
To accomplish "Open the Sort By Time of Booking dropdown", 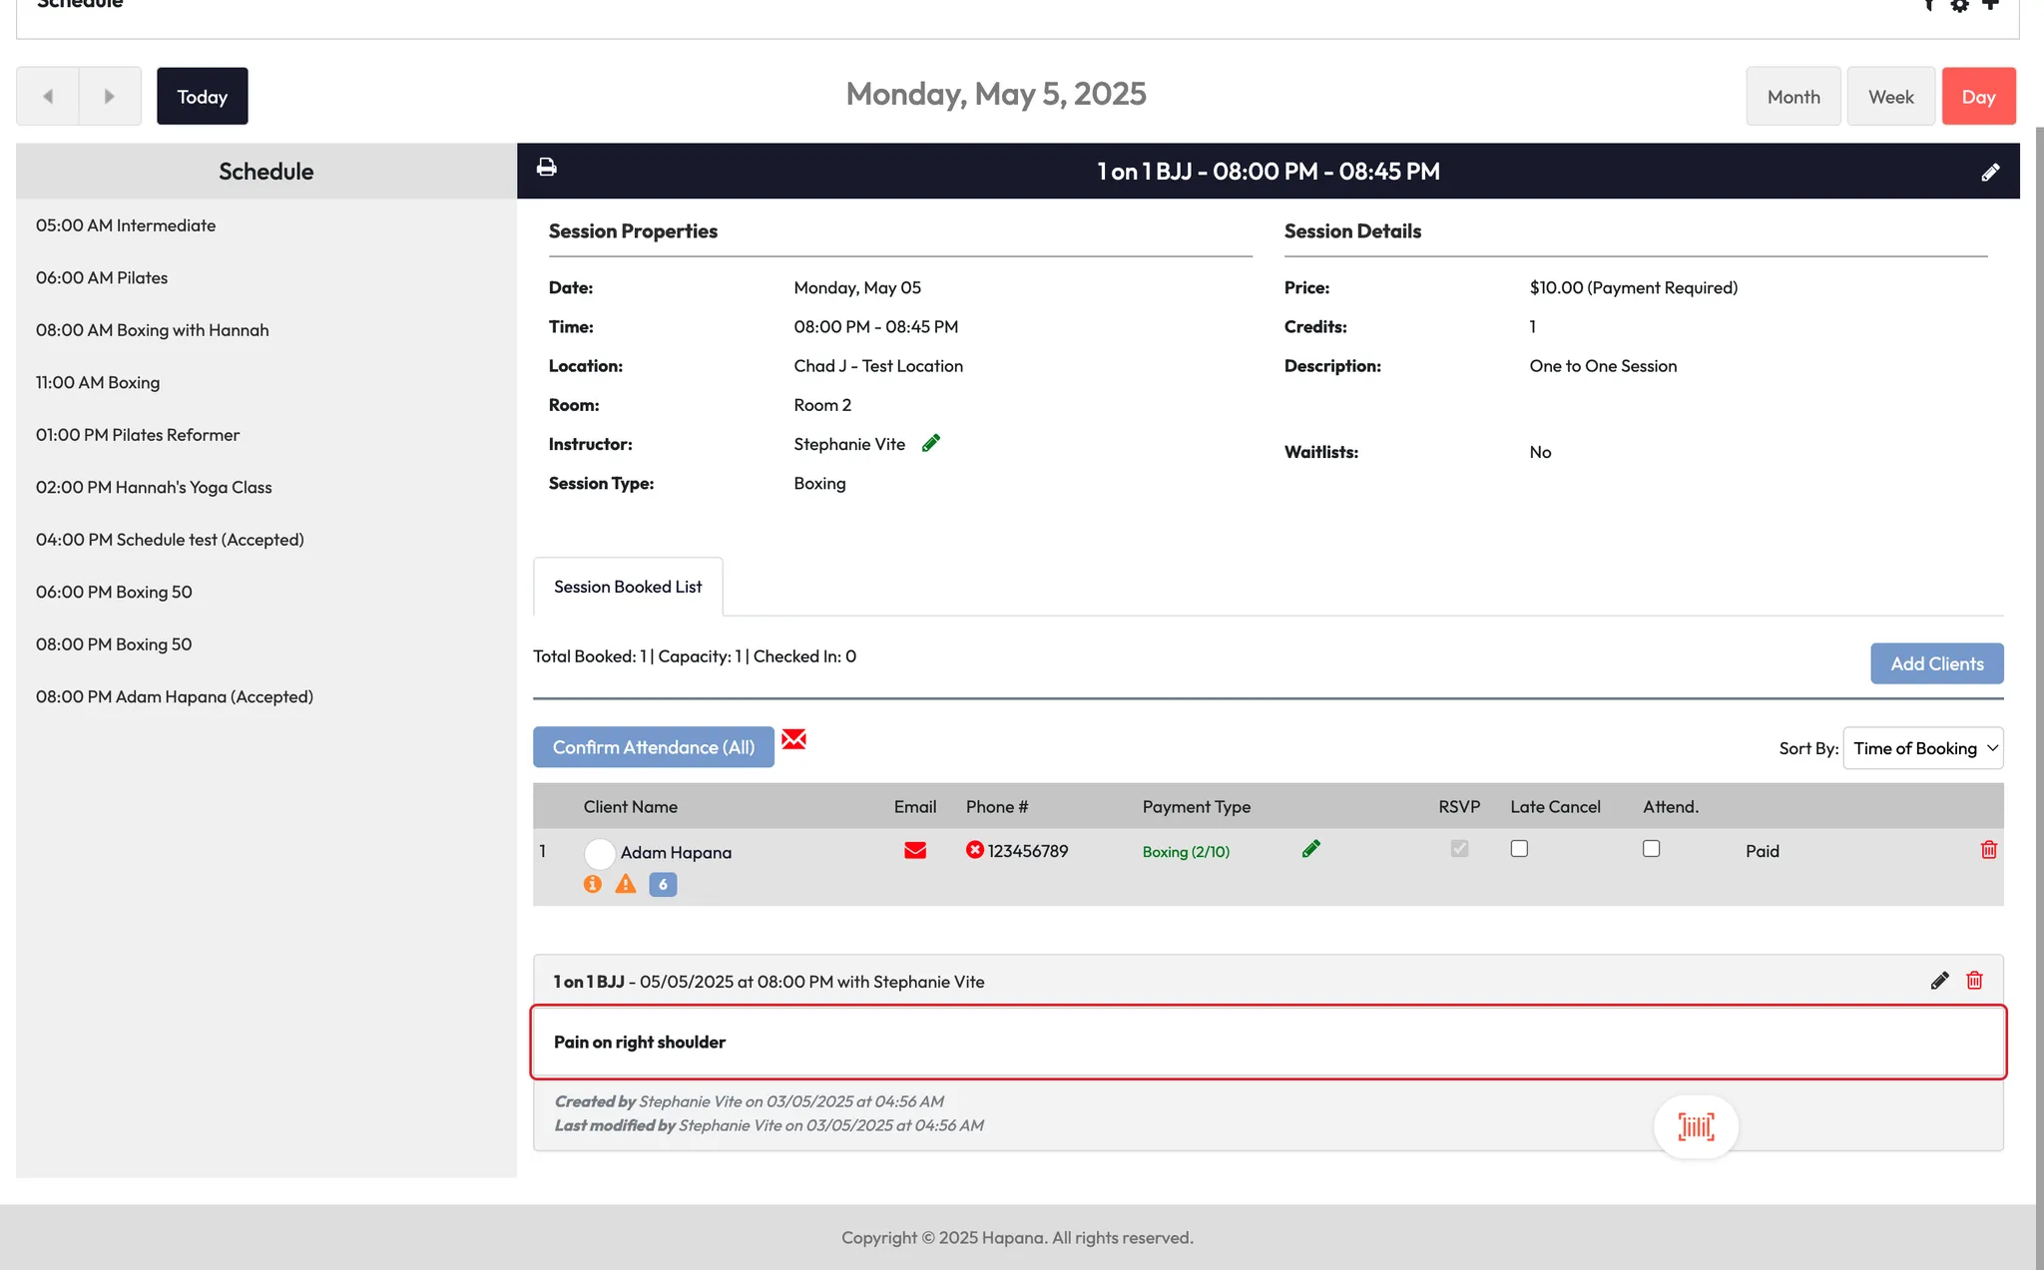I will (1922, 748).
